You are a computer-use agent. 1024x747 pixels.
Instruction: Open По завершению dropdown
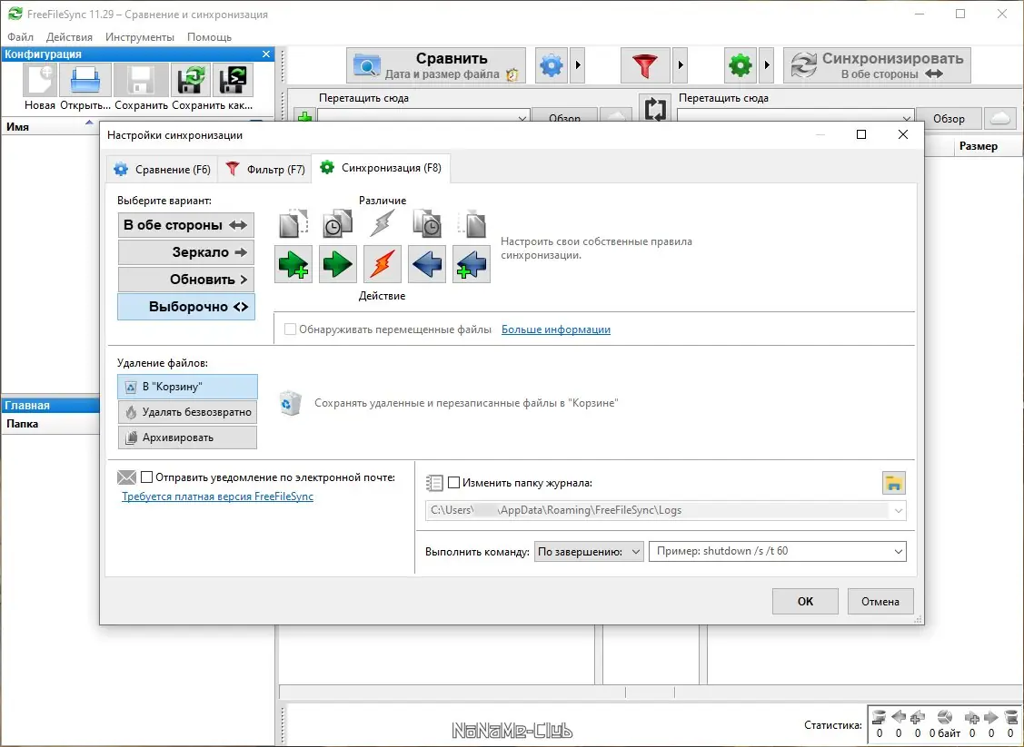pos(589,552)
